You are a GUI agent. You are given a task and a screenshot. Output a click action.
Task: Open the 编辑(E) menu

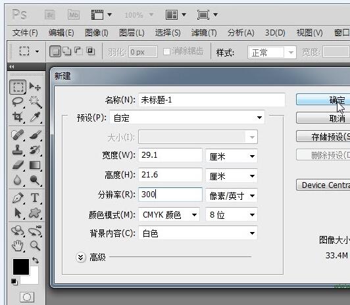[x=61, y=33]
